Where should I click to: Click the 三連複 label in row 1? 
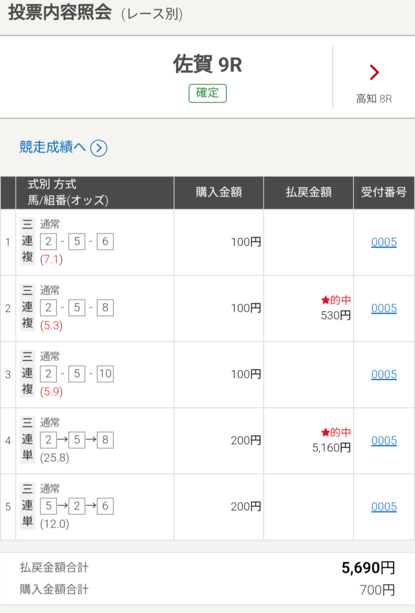pos(28,242)
